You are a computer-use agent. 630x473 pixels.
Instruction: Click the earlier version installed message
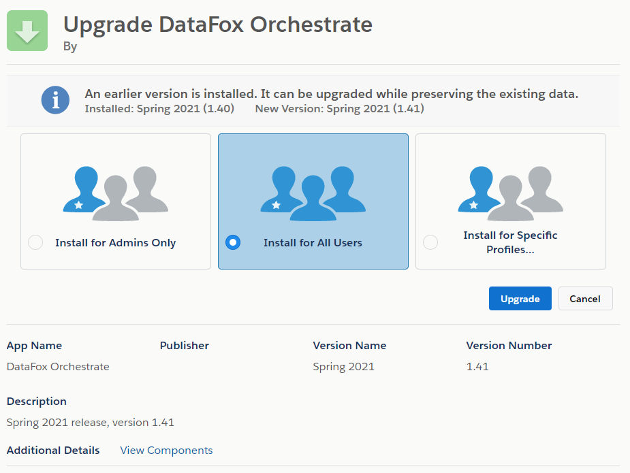(x=331, y=94)
